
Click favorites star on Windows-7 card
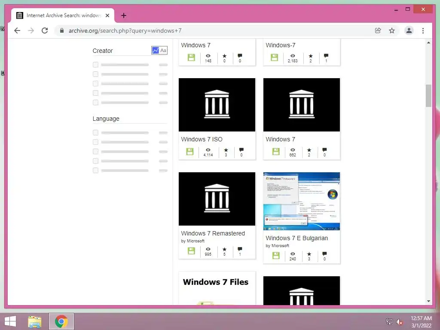pyautogui.click(x=311, y=56)
